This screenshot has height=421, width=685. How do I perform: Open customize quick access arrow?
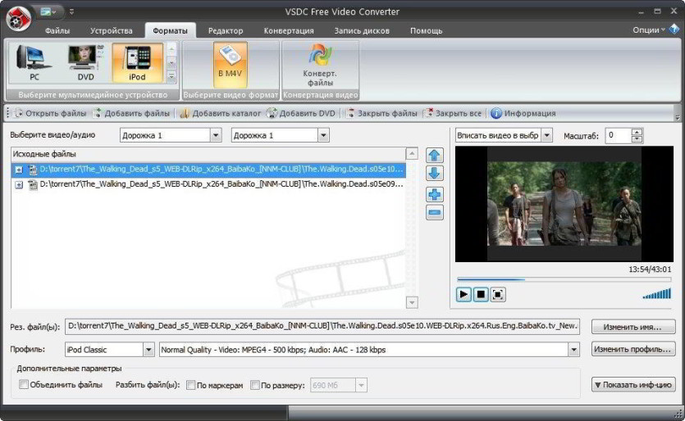pos(71,11)
